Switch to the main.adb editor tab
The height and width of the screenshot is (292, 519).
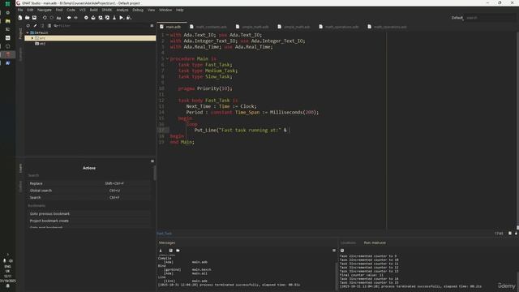point(173,27)
